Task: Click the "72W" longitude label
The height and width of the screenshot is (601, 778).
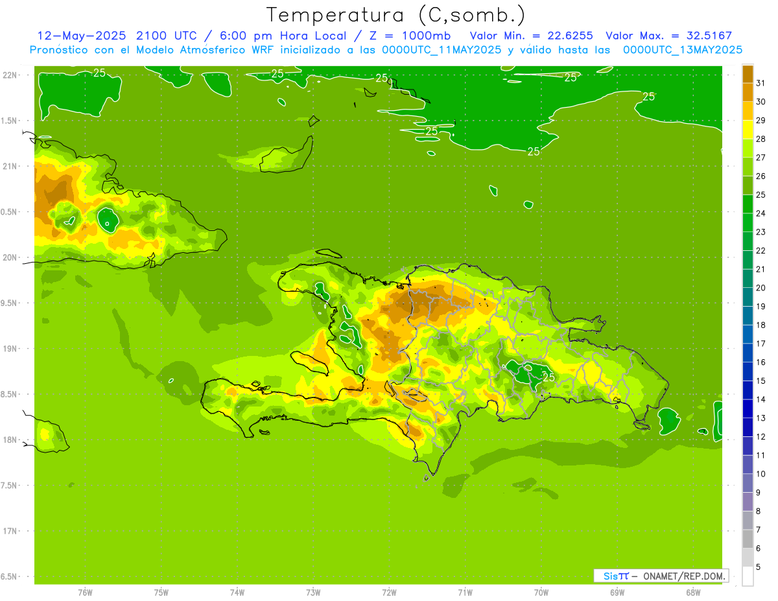Action: click(x=389, y=593)
